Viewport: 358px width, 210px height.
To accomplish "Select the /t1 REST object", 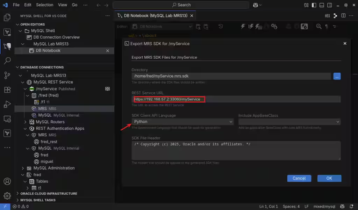I will 43,102.
